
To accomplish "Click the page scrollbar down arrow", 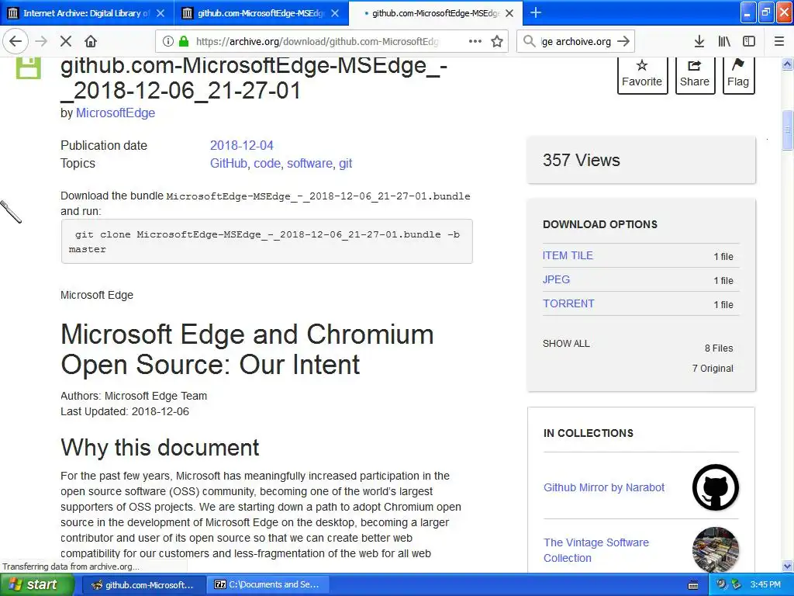I will click(787, 566).
